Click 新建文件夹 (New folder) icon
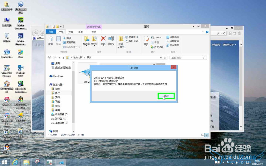Viewport: 266px width, 166px height. coord(121,42)
